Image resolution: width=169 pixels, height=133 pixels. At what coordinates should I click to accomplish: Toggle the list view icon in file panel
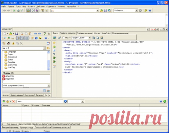[x=44, y=91]
